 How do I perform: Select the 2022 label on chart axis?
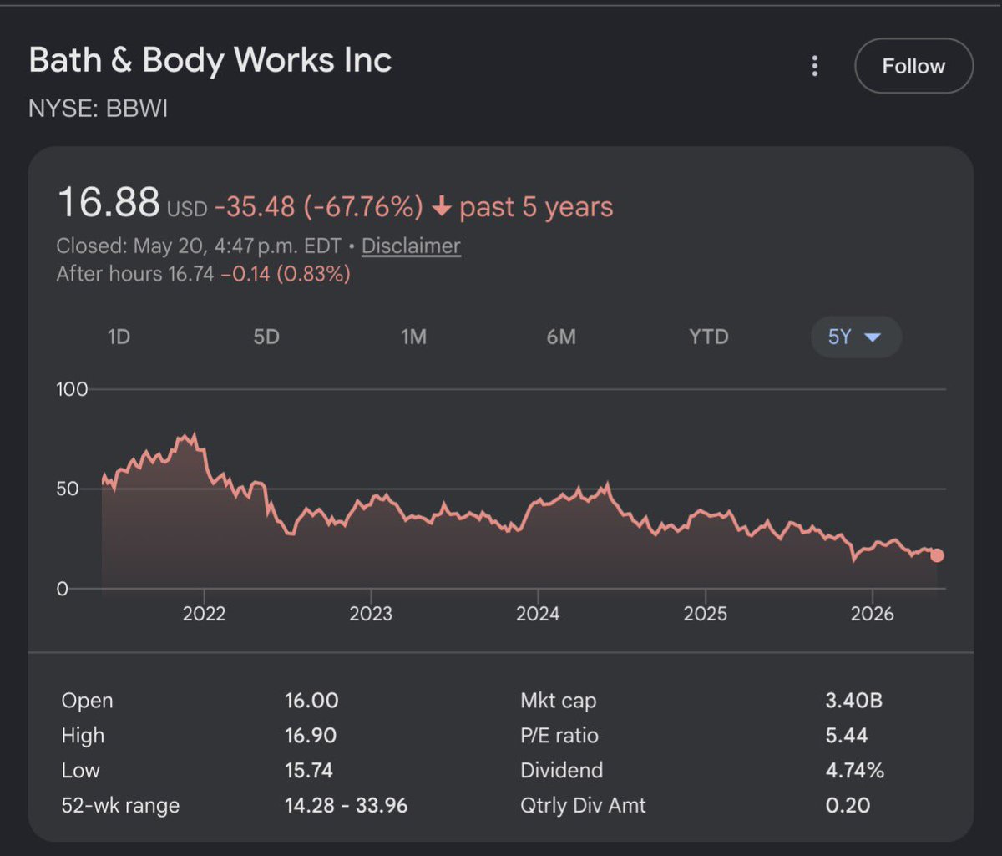pos(204,614)
